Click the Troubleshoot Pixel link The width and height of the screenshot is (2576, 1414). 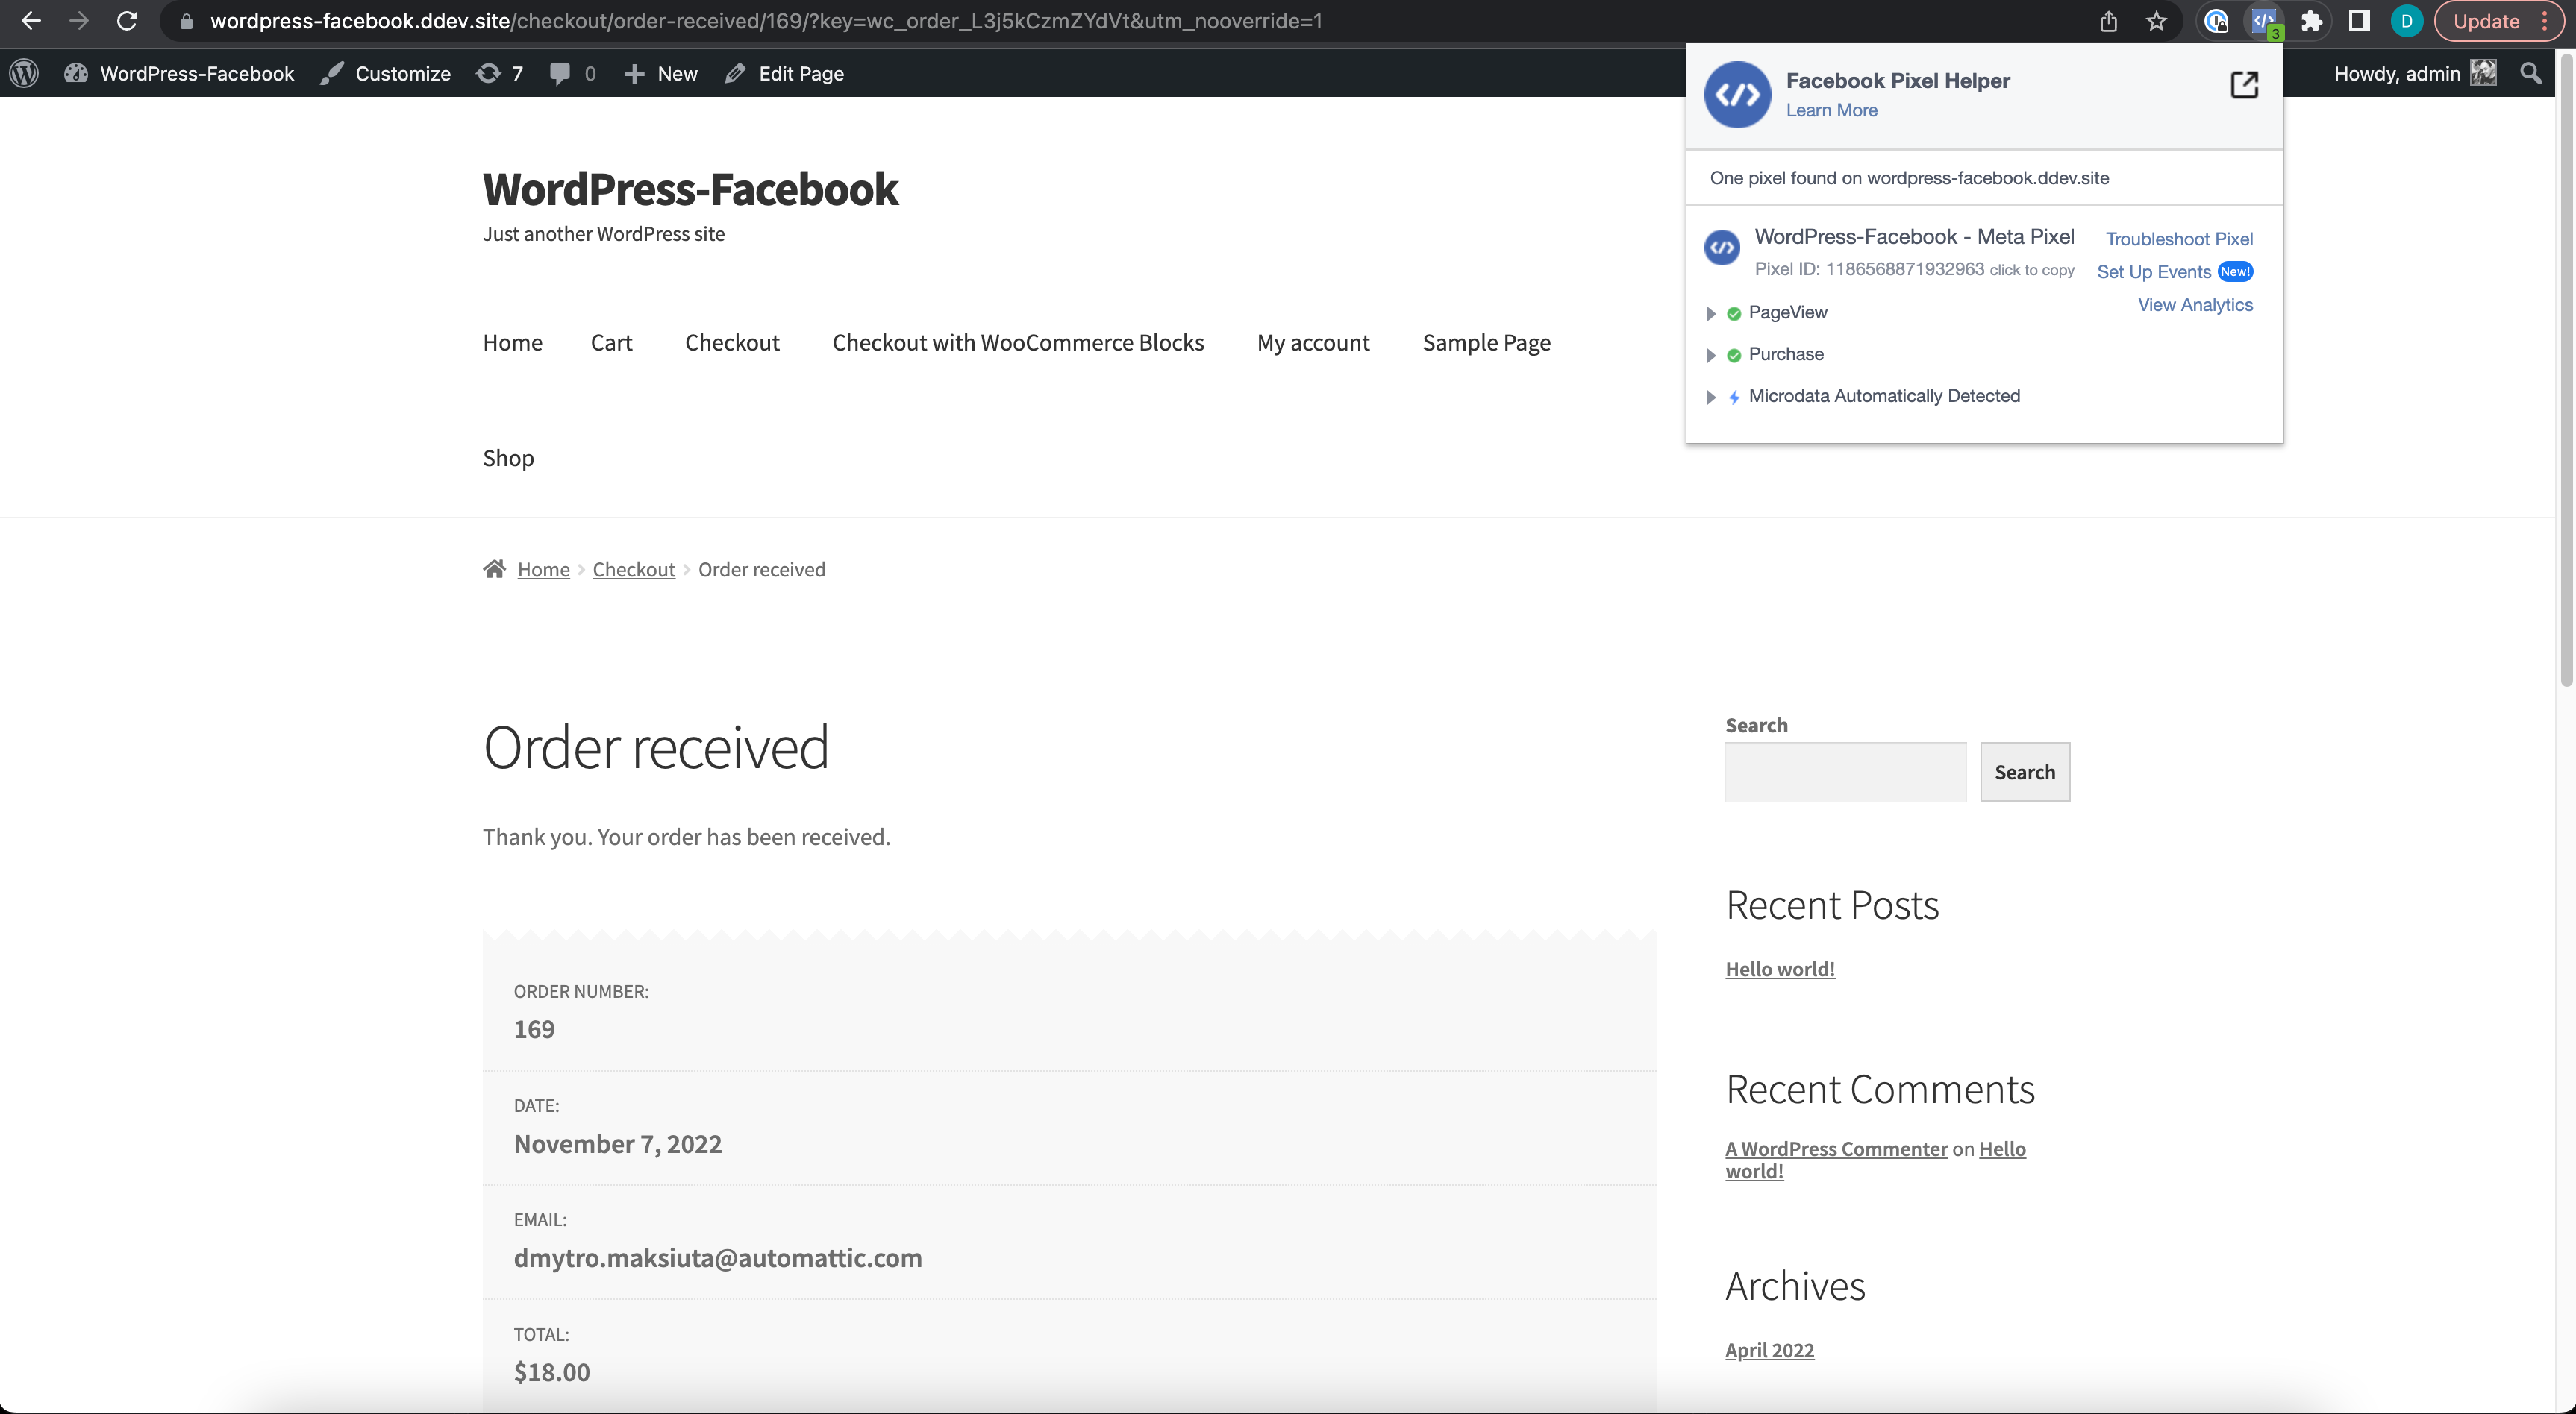tap(2178, 239)
